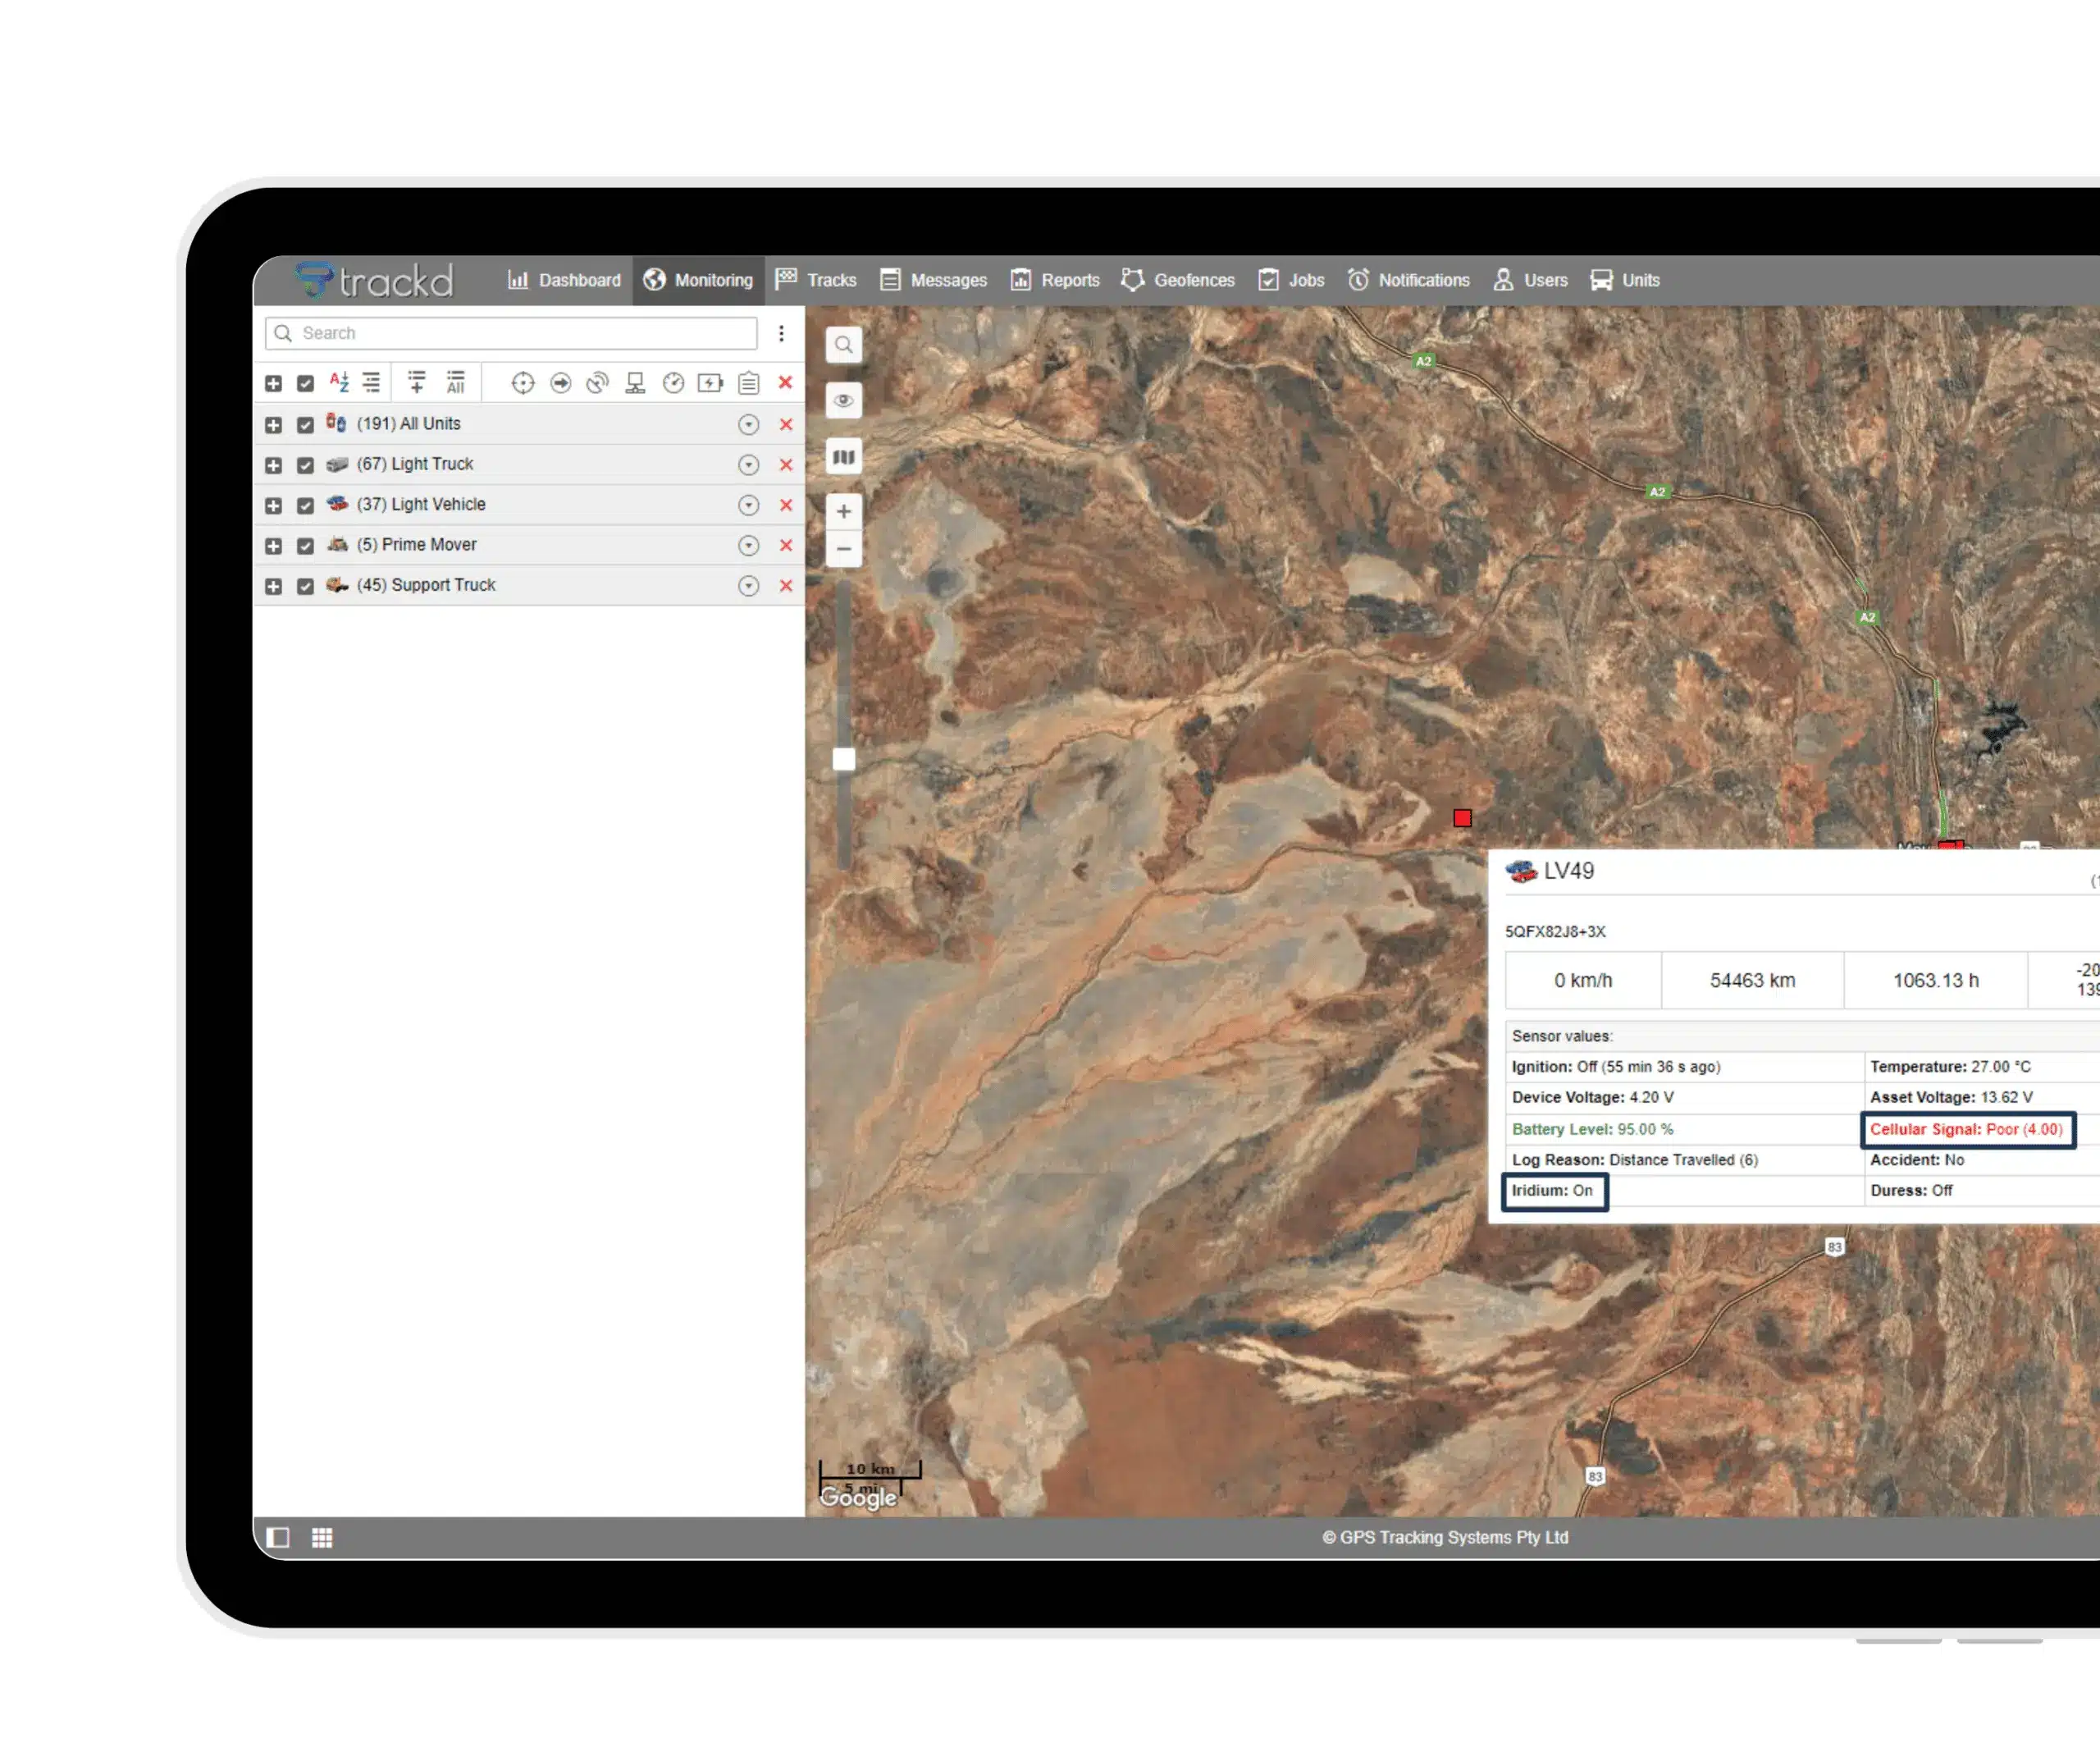Screen dimensions: 2100x1761
Task: Click the crosshair target icon in toolbar
Action: click(x=522, y=383)
